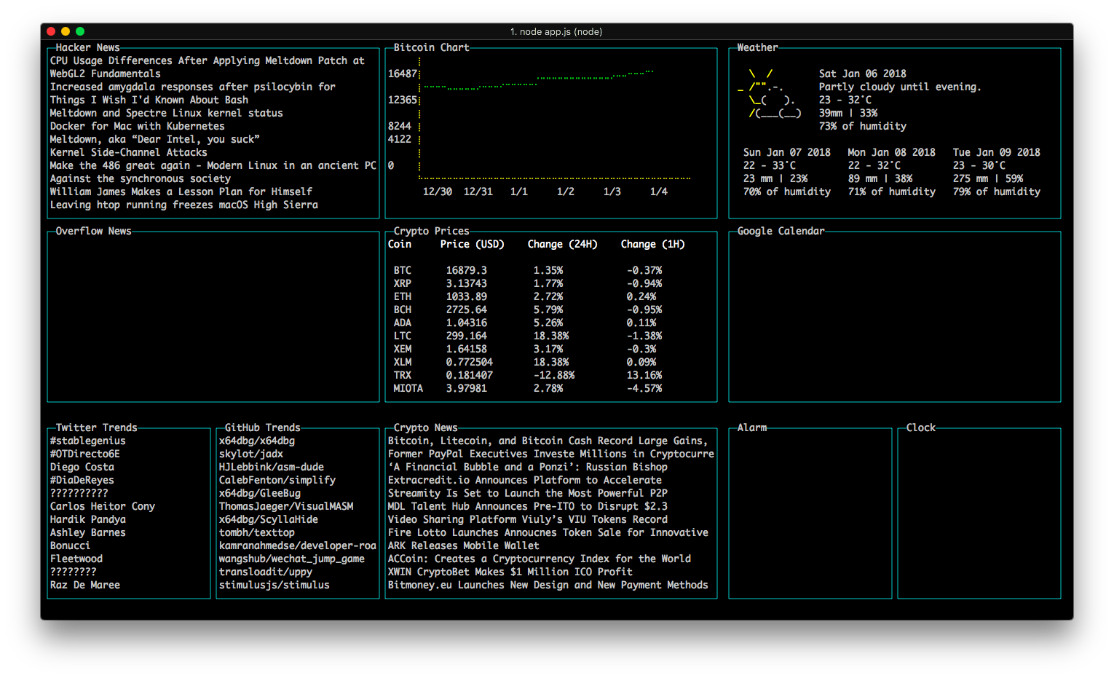The width and height of the screenshot is (1114, 678).
Task: Select the #stablegenius Twitter trend
Action: (x=87, y=441)
